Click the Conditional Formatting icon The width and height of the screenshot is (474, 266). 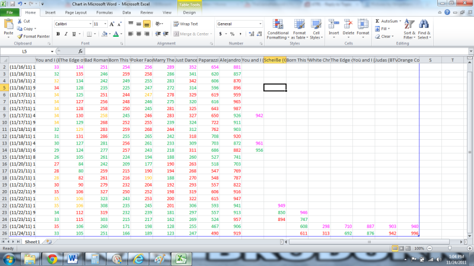(278, 24)
